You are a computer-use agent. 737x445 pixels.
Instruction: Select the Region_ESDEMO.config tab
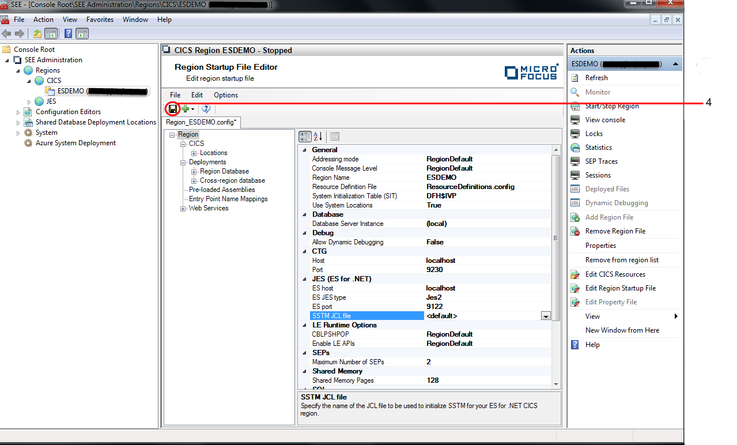(x=201, y=122)
